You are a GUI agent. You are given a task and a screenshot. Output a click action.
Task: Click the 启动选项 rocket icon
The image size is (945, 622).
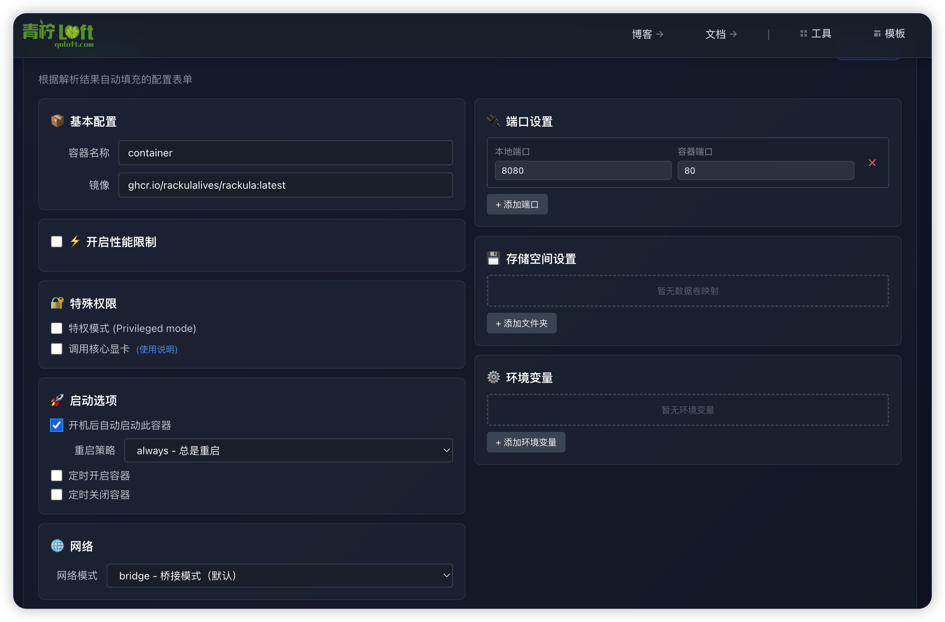coord(57,400)
